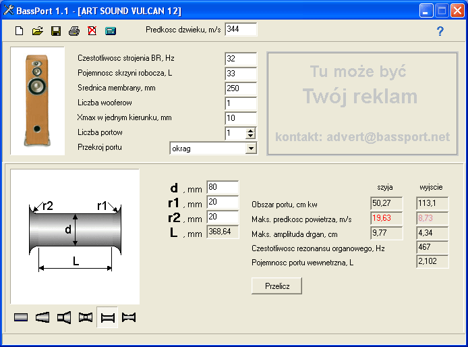Click the advert@bassport.net contact banner
Image resolution: width=468 pixels, height=347 pixels.
click(362, 136)
